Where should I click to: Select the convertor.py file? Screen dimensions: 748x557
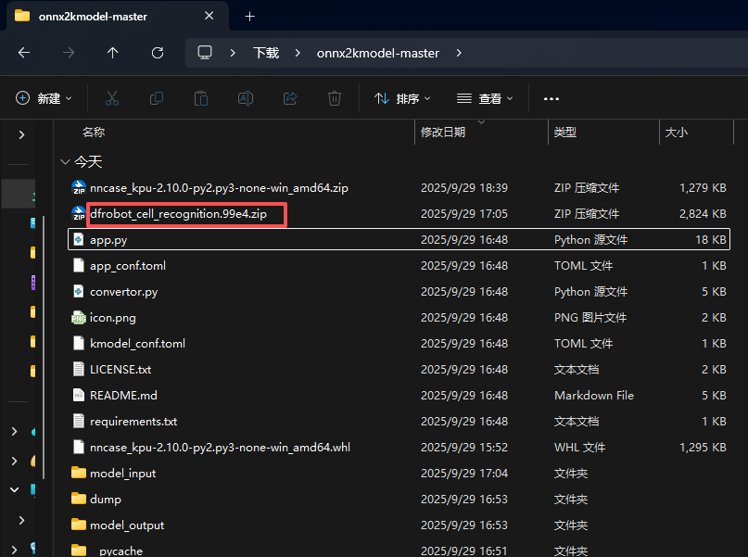point(123,292)
